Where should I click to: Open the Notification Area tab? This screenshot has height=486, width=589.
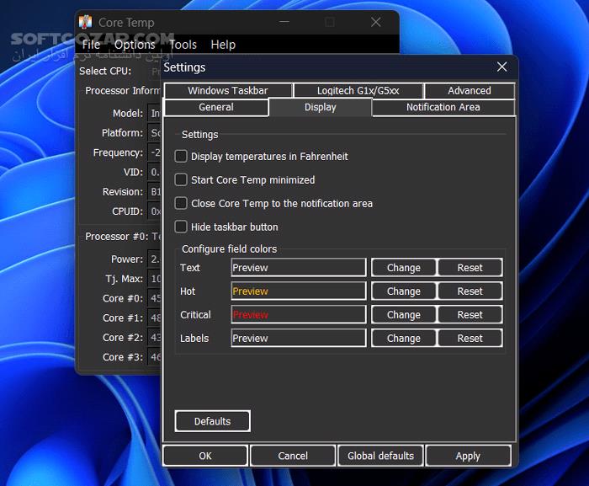pyautogui.click(x=443, y=107)
